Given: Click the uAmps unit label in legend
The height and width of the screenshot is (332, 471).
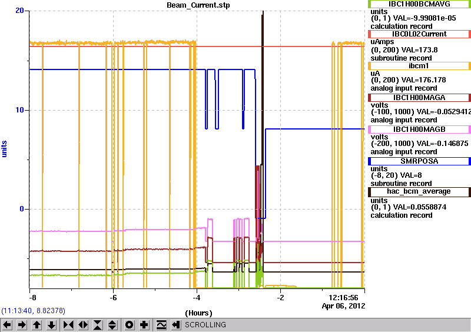Looking at the screenshot, I should pos(382,42).
